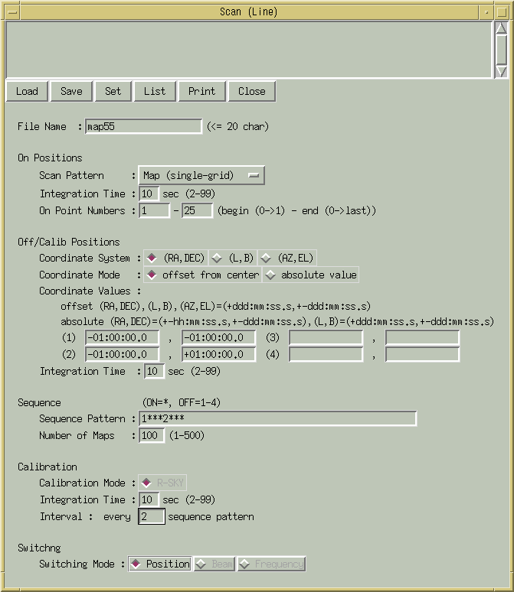Select Position switching mode
Image resolution: width=514 pixels, height=592 pixels.
click(x=160, y=564)
